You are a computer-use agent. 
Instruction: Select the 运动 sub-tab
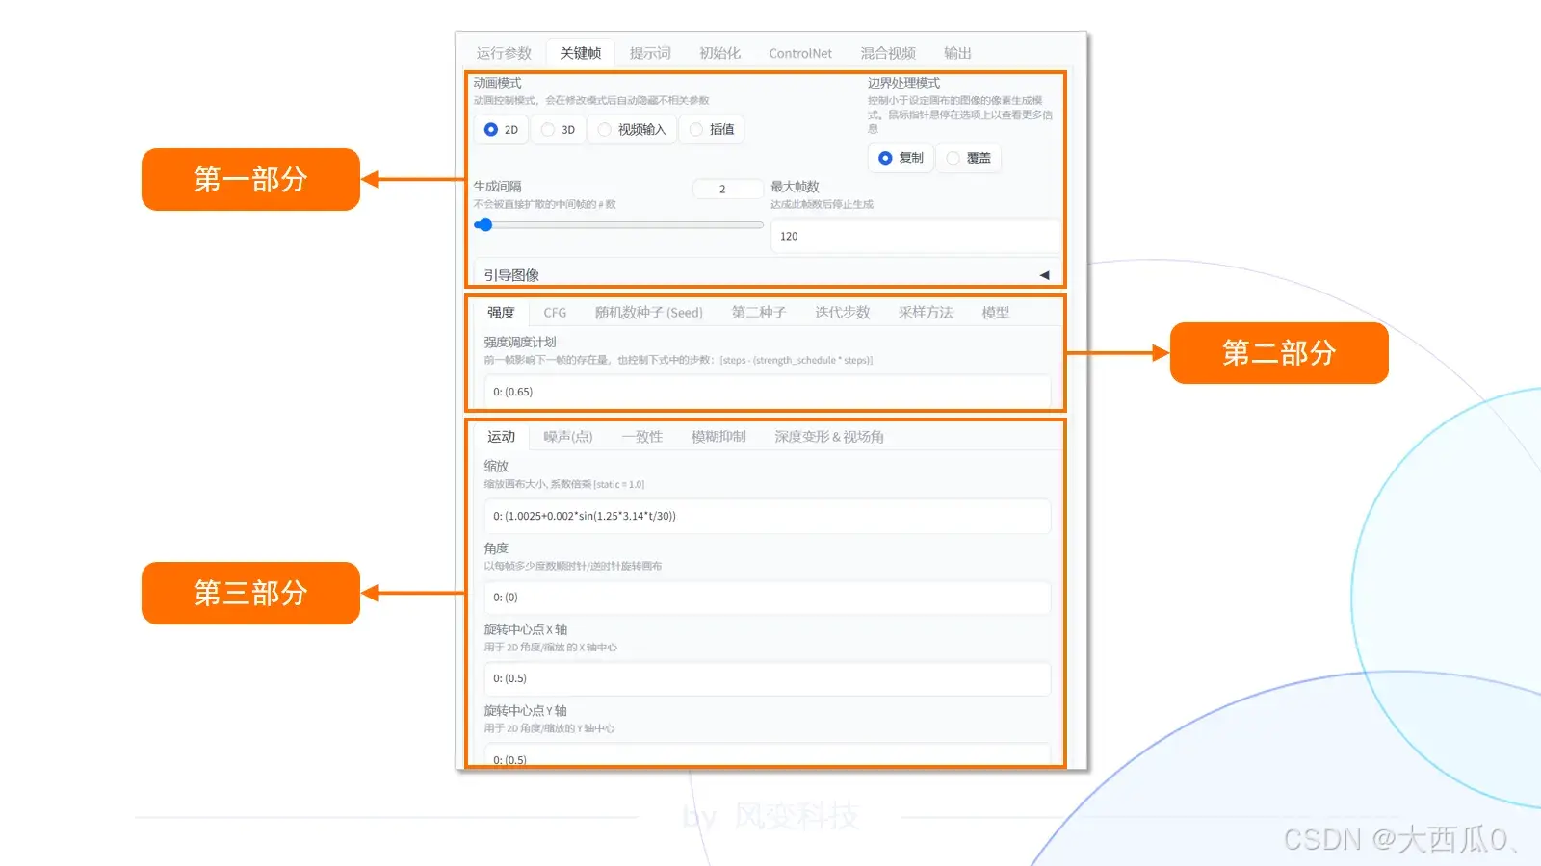pos(501,437)
